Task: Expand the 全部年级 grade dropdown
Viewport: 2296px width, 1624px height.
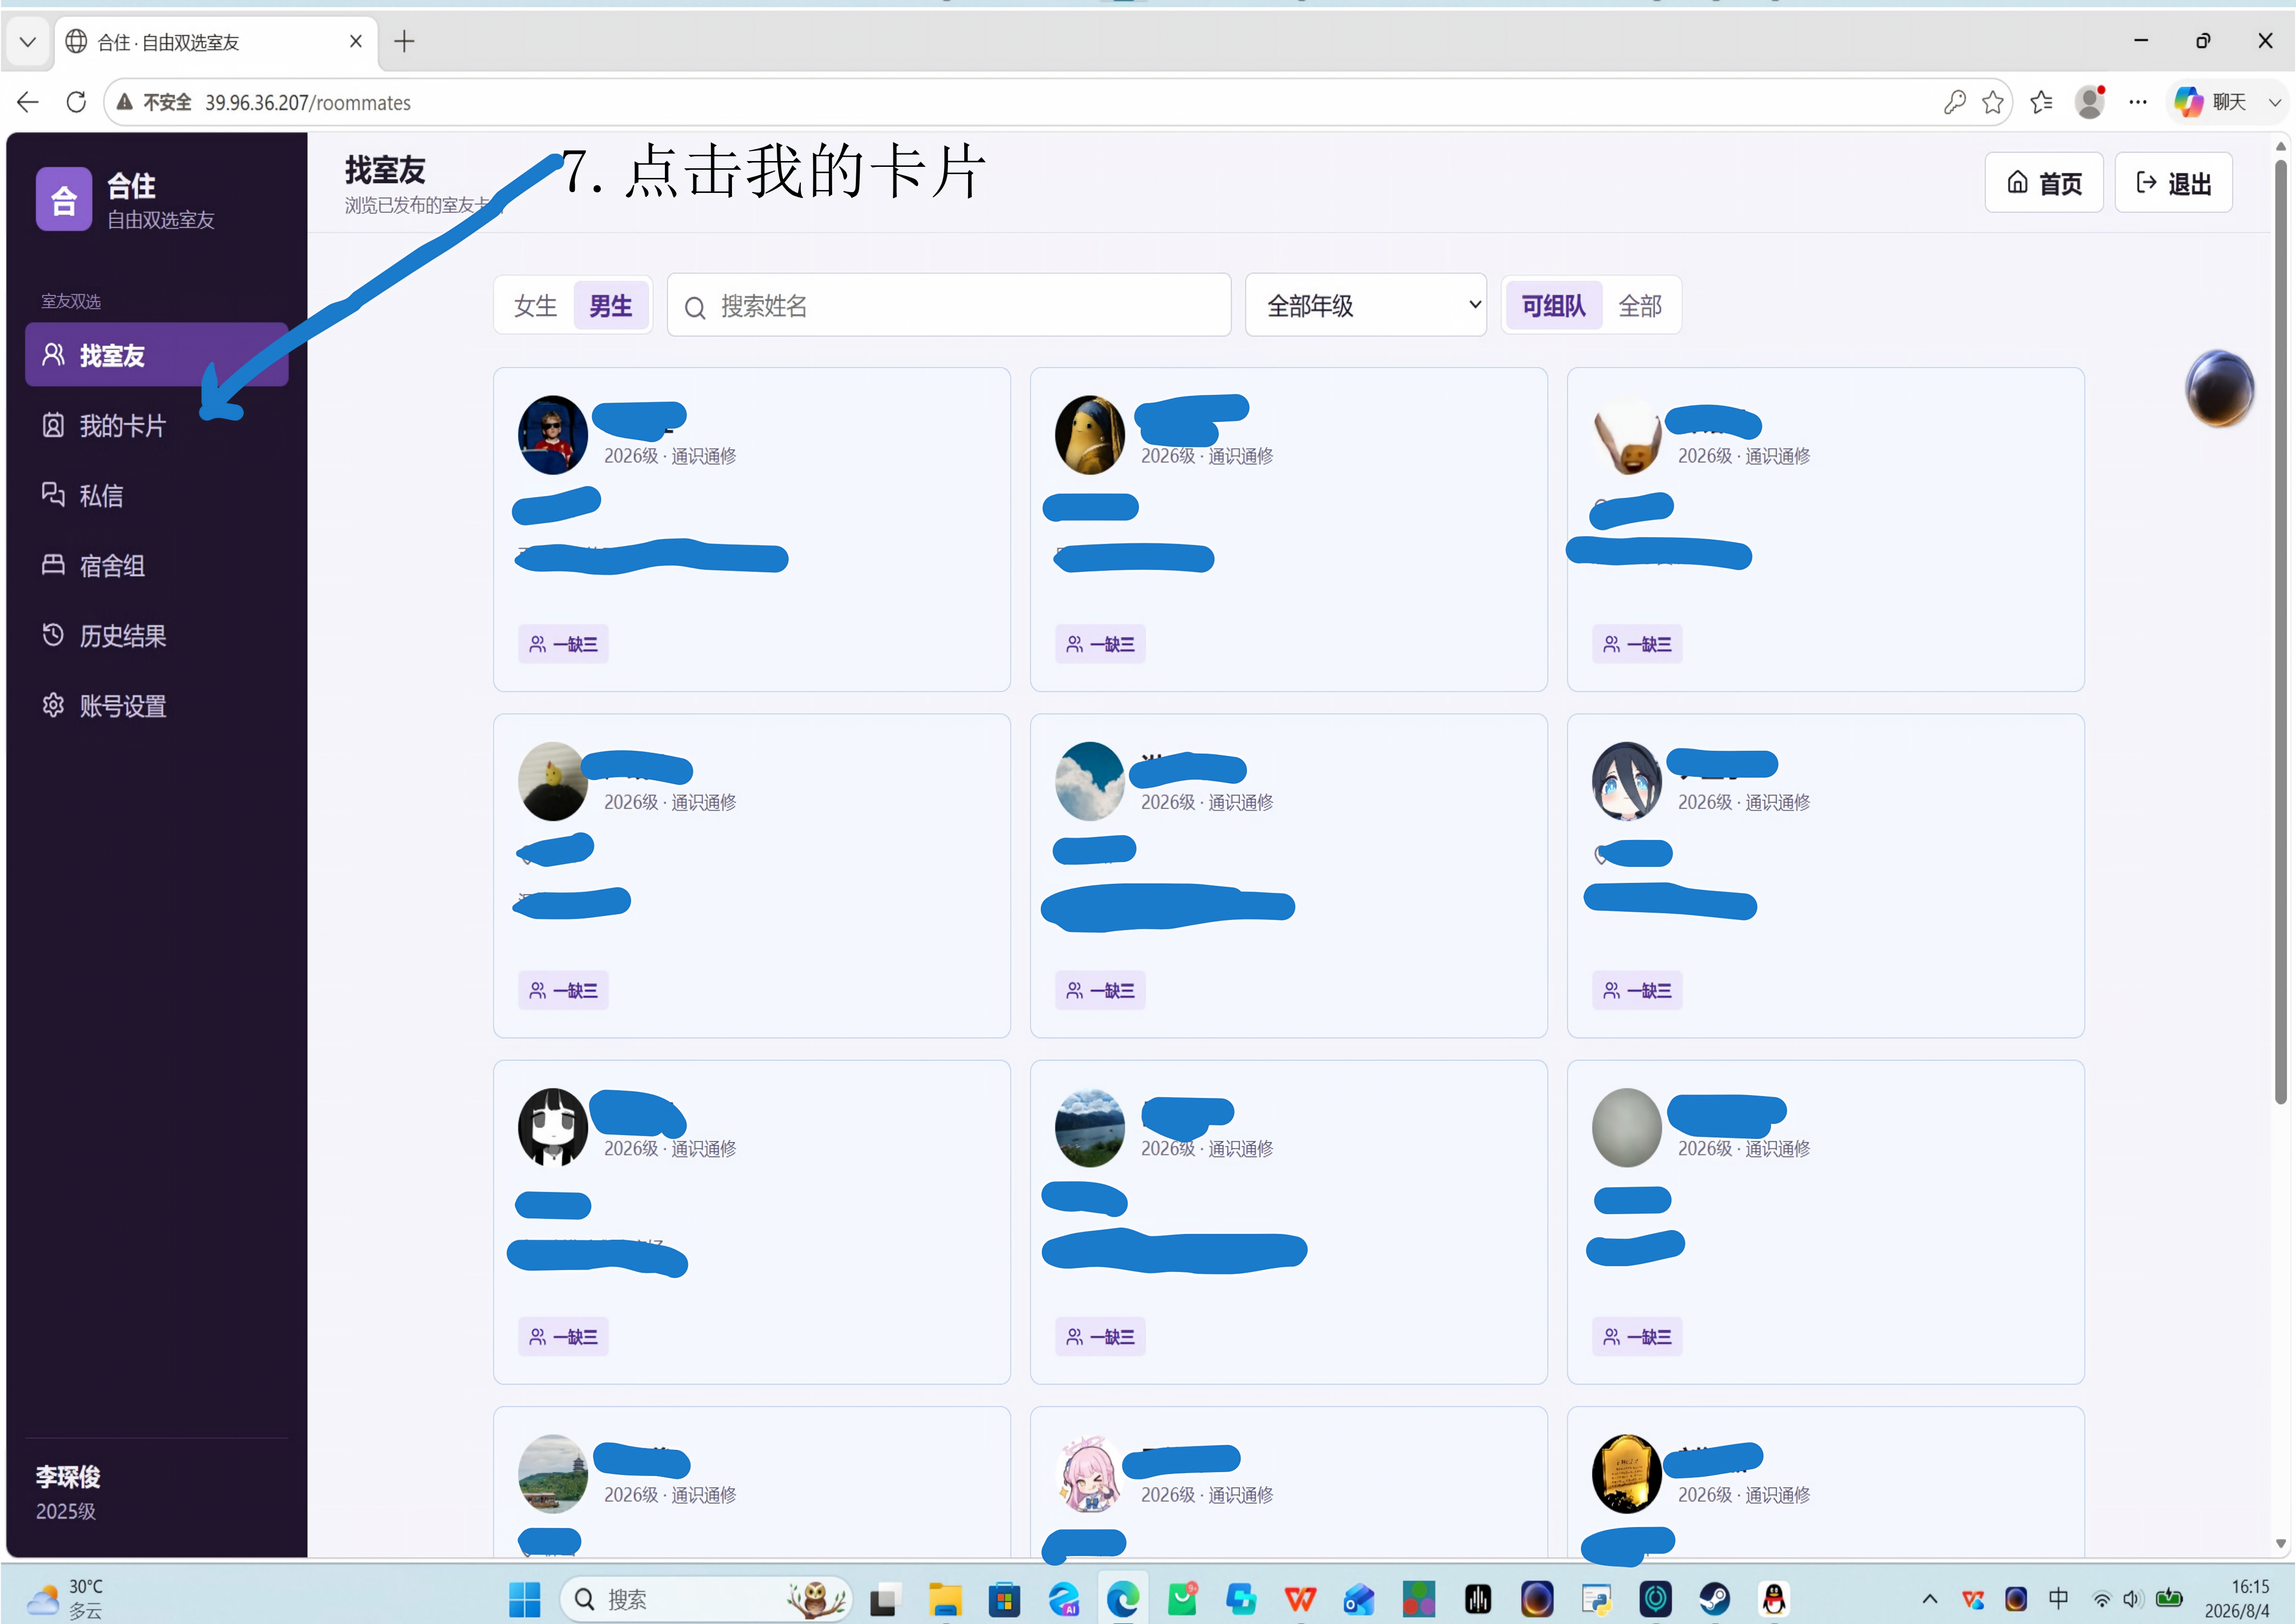Action: pyautogui.click(x=1365, y=305)
